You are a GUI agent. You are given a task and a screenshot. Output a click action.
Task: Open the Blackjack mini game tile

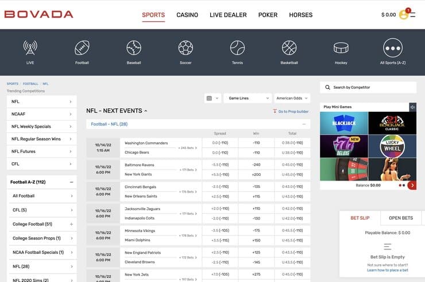344,123
